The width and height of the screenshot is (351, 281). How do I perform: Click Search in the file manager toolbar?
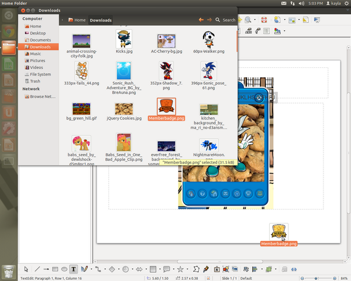(225, 20)
